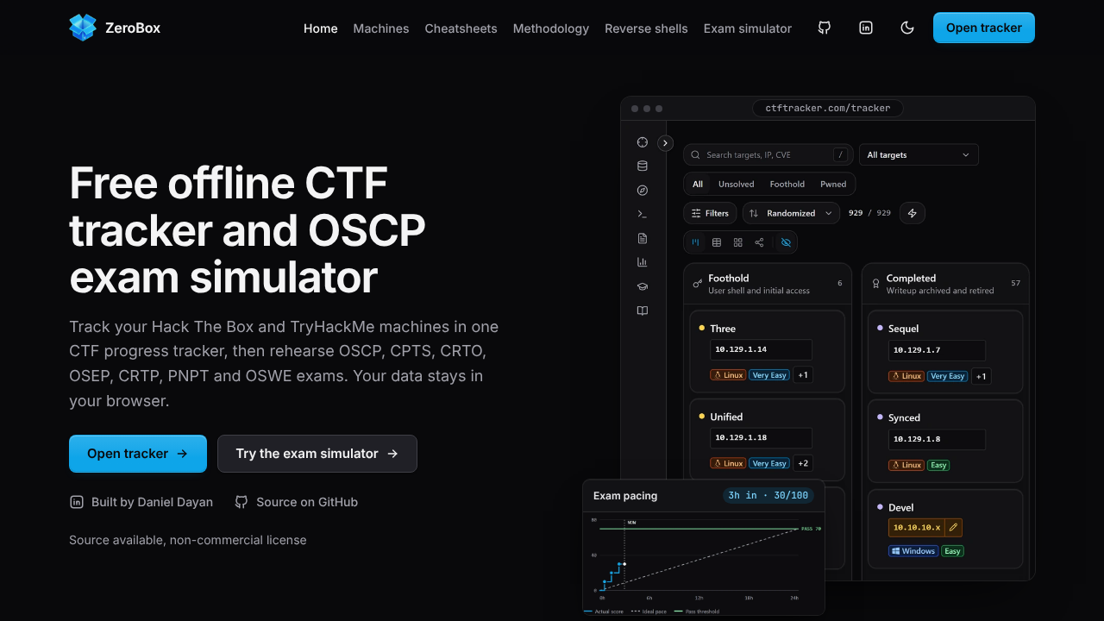Click the GitHub icon beside Source on GitHub

[241, 502]
